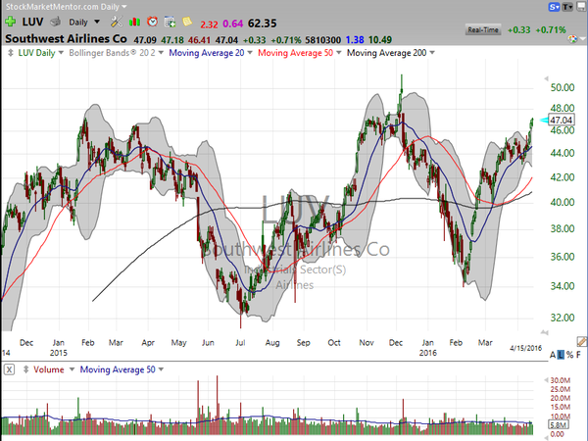Viewport: 588px width, 441px height.
Task: Click the LUV ticker symbol
Action: (x=32, y=22)
